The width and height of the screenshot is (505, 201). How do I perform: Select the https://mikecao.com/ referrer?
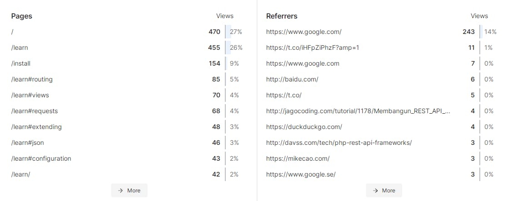point(298,159)
